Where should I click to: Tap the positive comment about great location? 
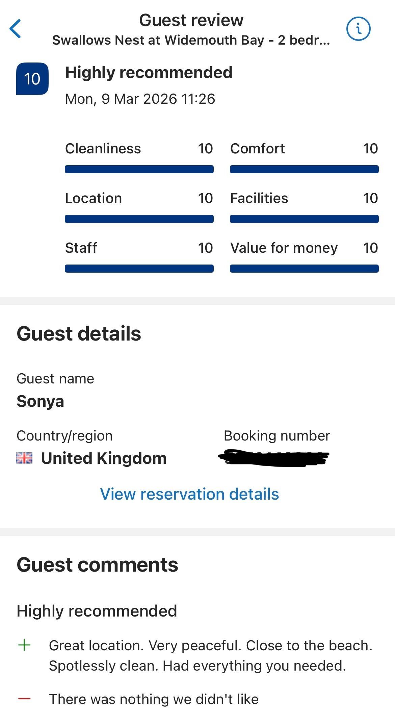pyautogui.click(x=210, y=655)
